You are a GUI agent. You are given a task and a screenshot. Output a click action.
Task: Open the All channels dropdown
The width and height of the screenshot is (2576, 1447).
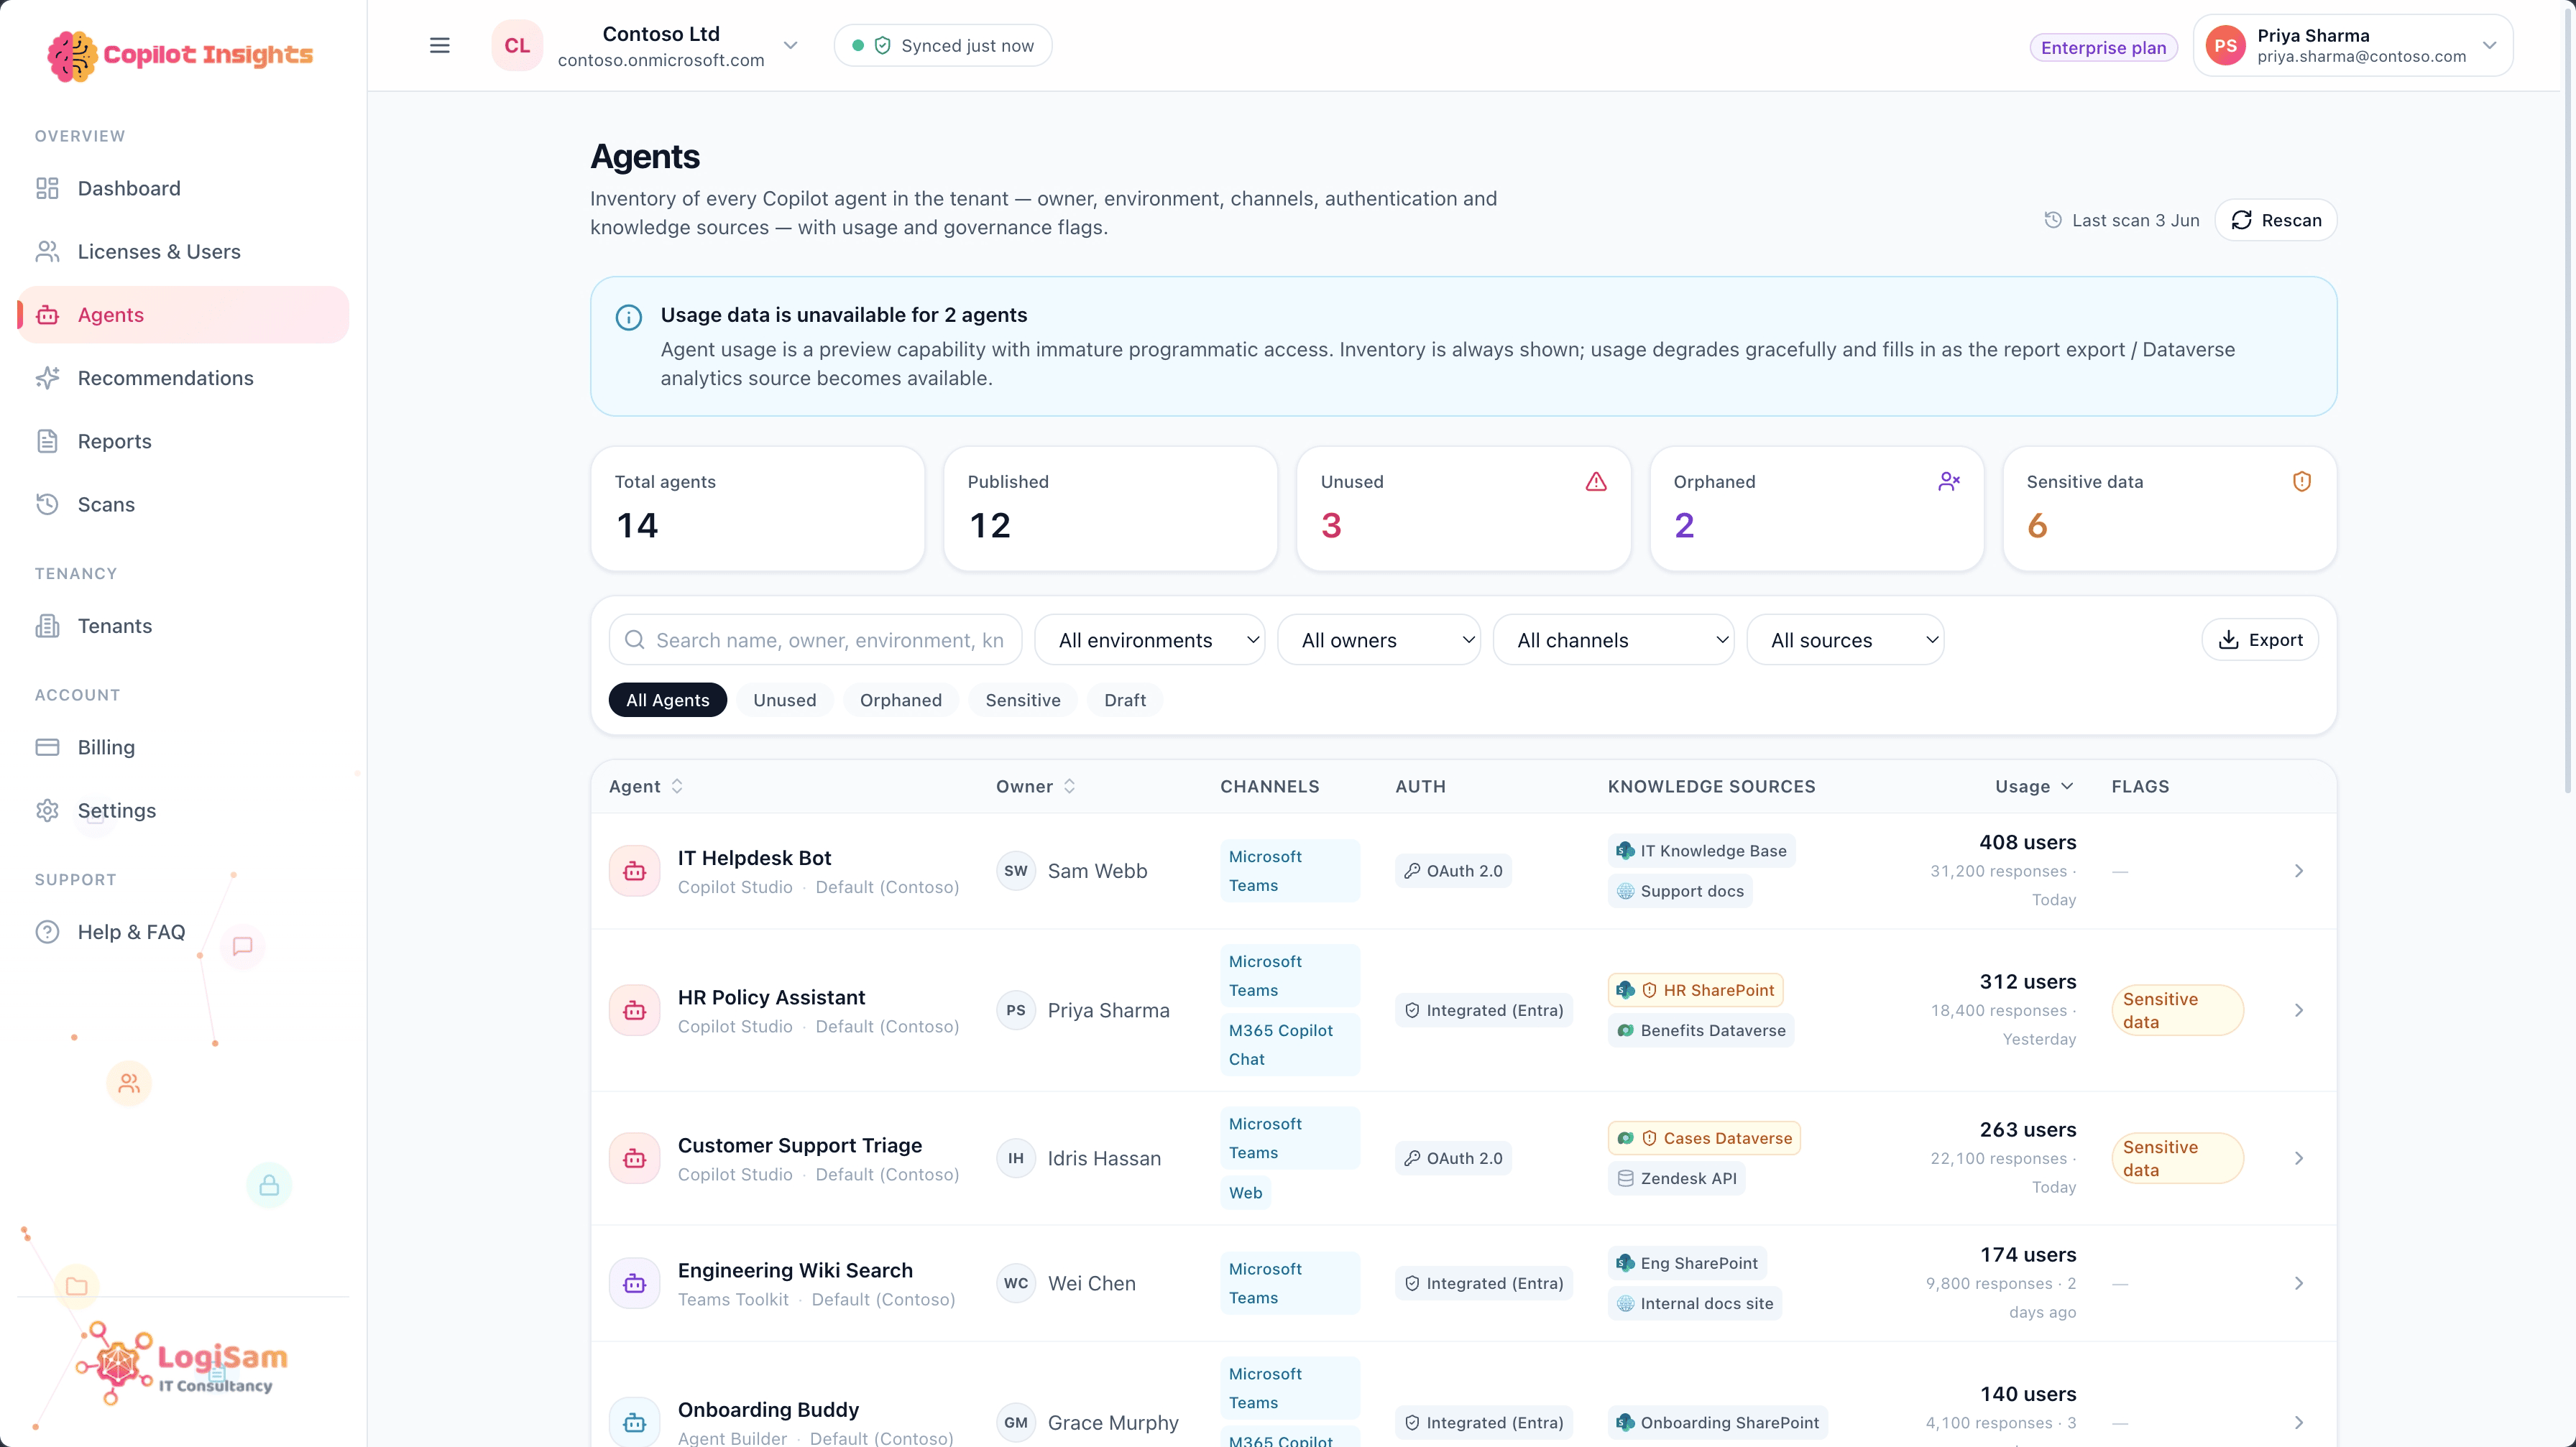tap(1613, 639)
